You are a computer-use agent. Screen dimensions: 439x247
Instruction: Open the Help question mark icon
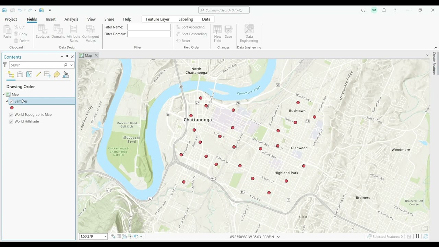395,10
